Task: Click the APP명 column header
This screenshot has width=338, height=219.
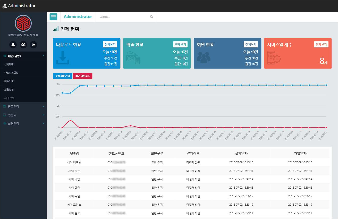Action: pyautogui.click(x=74, y=154)
